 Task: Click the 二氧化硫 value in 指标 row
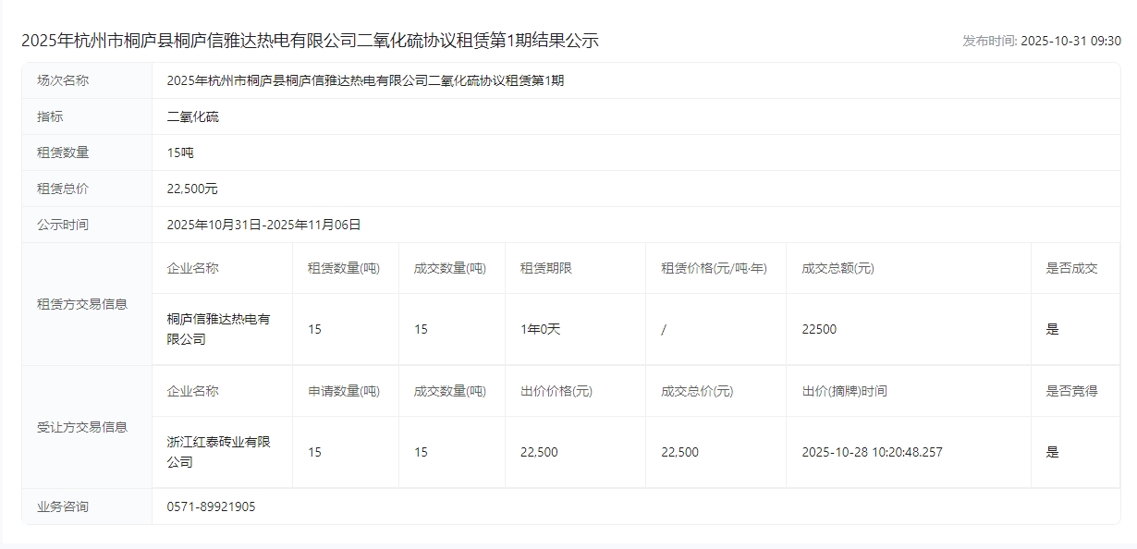(x=193, y=116)
